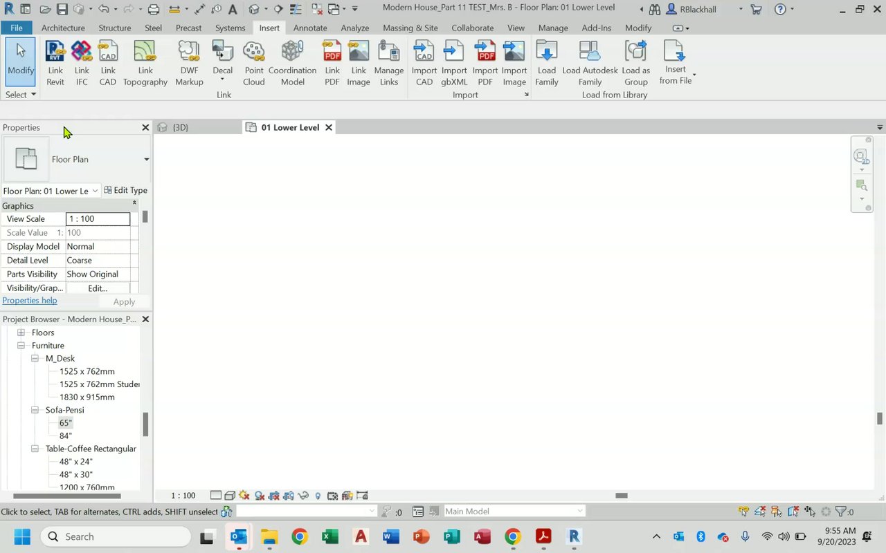886x553 pixels.
Task: Open the Properties help link
Action: 30,301
